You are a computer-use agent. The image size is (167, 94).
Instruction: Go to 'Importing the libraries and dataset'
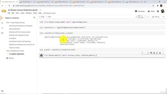[21, 26]
